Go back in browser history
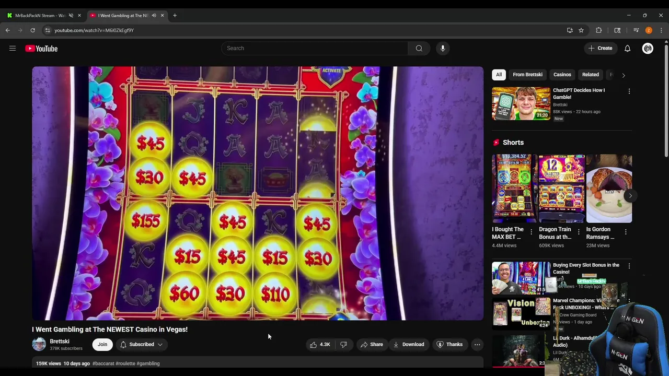Screen dimensions: 669x376 tap(8, 30)
